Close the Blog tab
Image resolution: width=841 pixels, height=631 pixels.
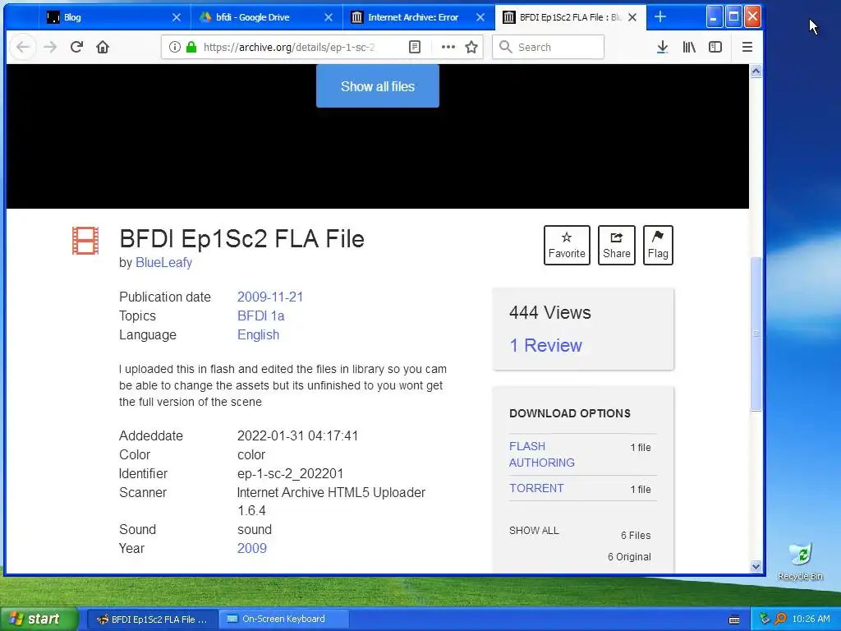176,17
